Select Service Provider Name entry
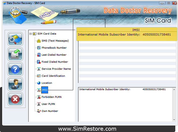The height and width of the screenshot is (132, 178). click(56, 69)
